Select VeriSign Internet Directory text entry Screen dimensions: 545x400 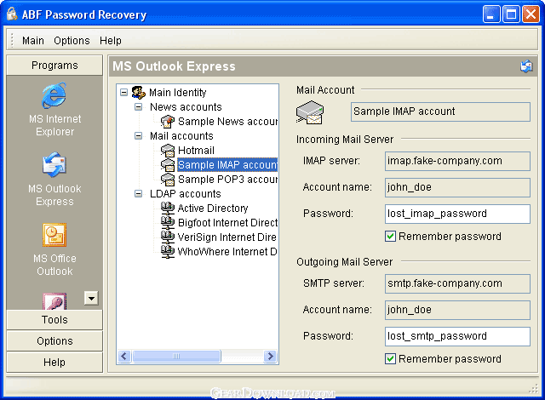(227, 237)
